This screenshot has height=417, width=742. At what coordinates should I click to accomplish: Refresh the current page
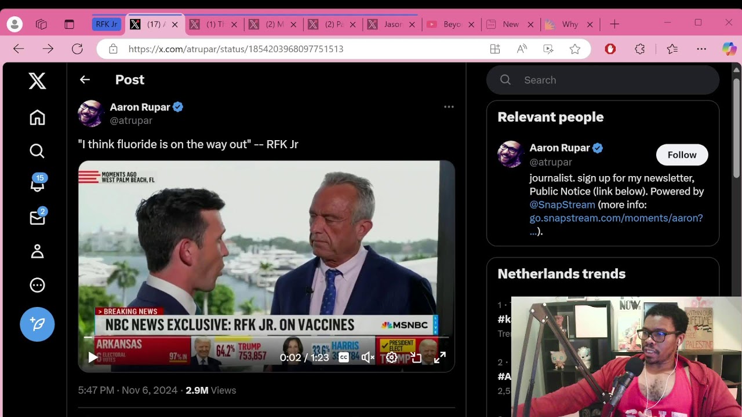pos(77,49)
